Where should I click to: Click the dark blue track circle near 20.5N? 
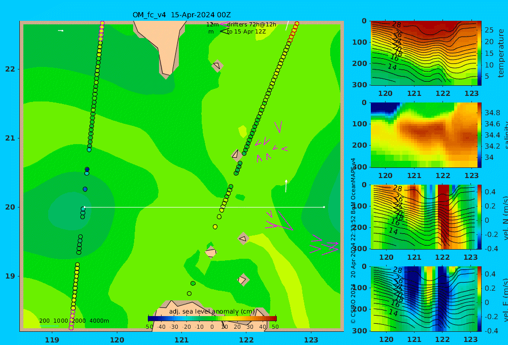point(87,169)
